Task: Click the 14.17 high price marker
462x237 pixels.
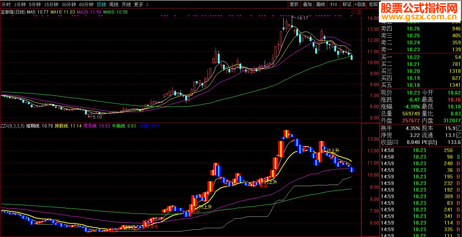Action: click(302, 18)
